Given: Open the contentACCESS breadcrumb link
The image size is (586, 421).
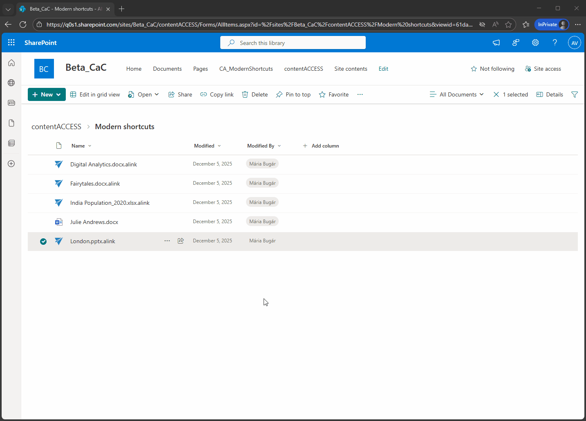Looking at the screenshot, I should (x=56, y=126).
